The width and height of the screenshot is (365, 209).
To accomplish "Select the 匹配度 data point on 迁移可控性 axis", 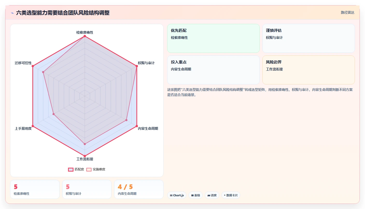I will point(33,66).
